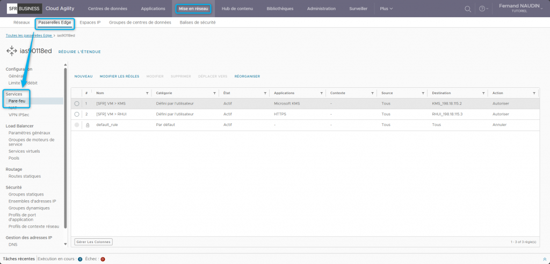
Task: Click the NOUVEAU button
Action: [x=83, y=76]
